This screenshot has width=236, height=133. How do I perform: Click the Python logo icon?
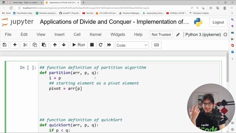[198, 22]
